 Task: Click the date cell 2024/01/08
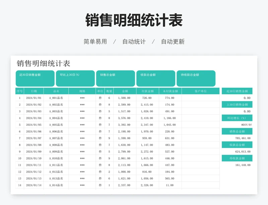pyautogui.click(x=34, y=145)
